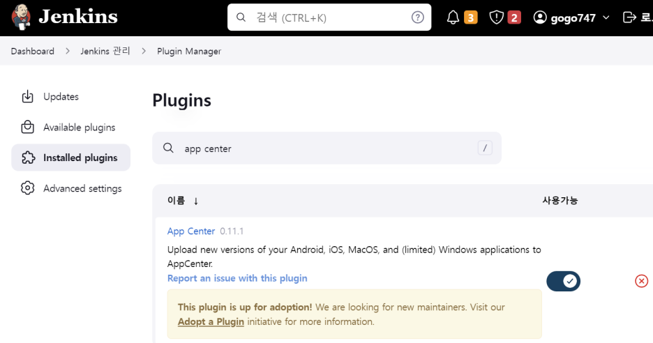
Task: Click the magnifier icon in top search
Action: [x=241, y=17]
